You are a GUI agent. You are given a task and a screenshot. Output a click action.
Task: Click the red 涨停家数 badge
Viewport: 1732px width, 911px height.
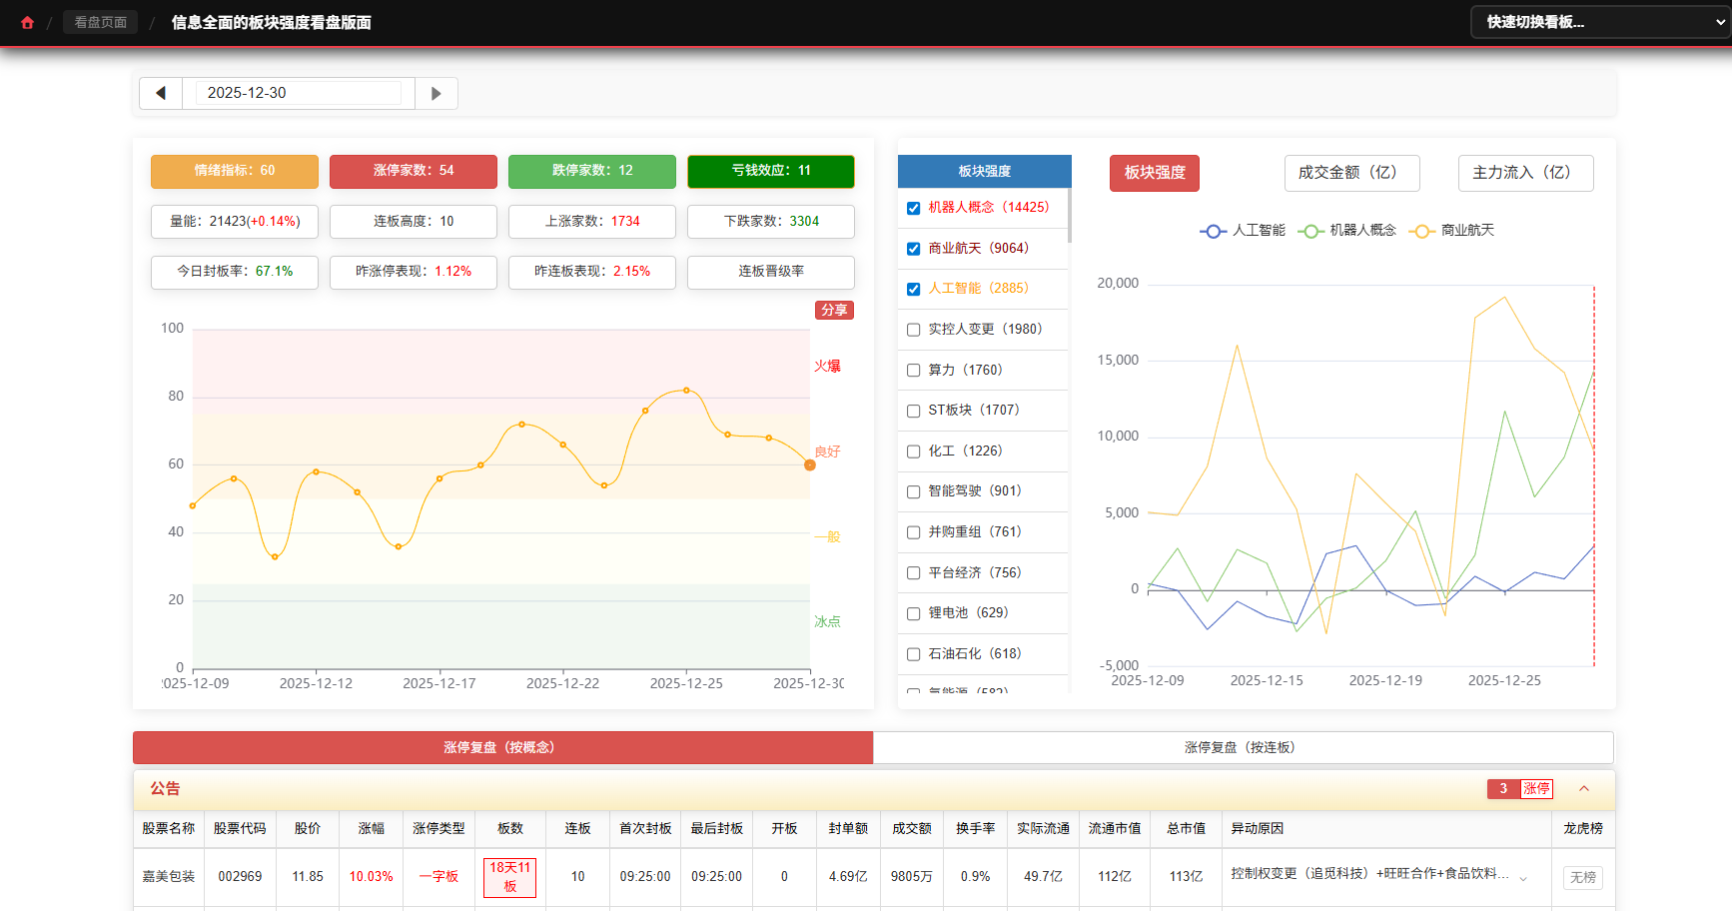[x=413, y=171]
